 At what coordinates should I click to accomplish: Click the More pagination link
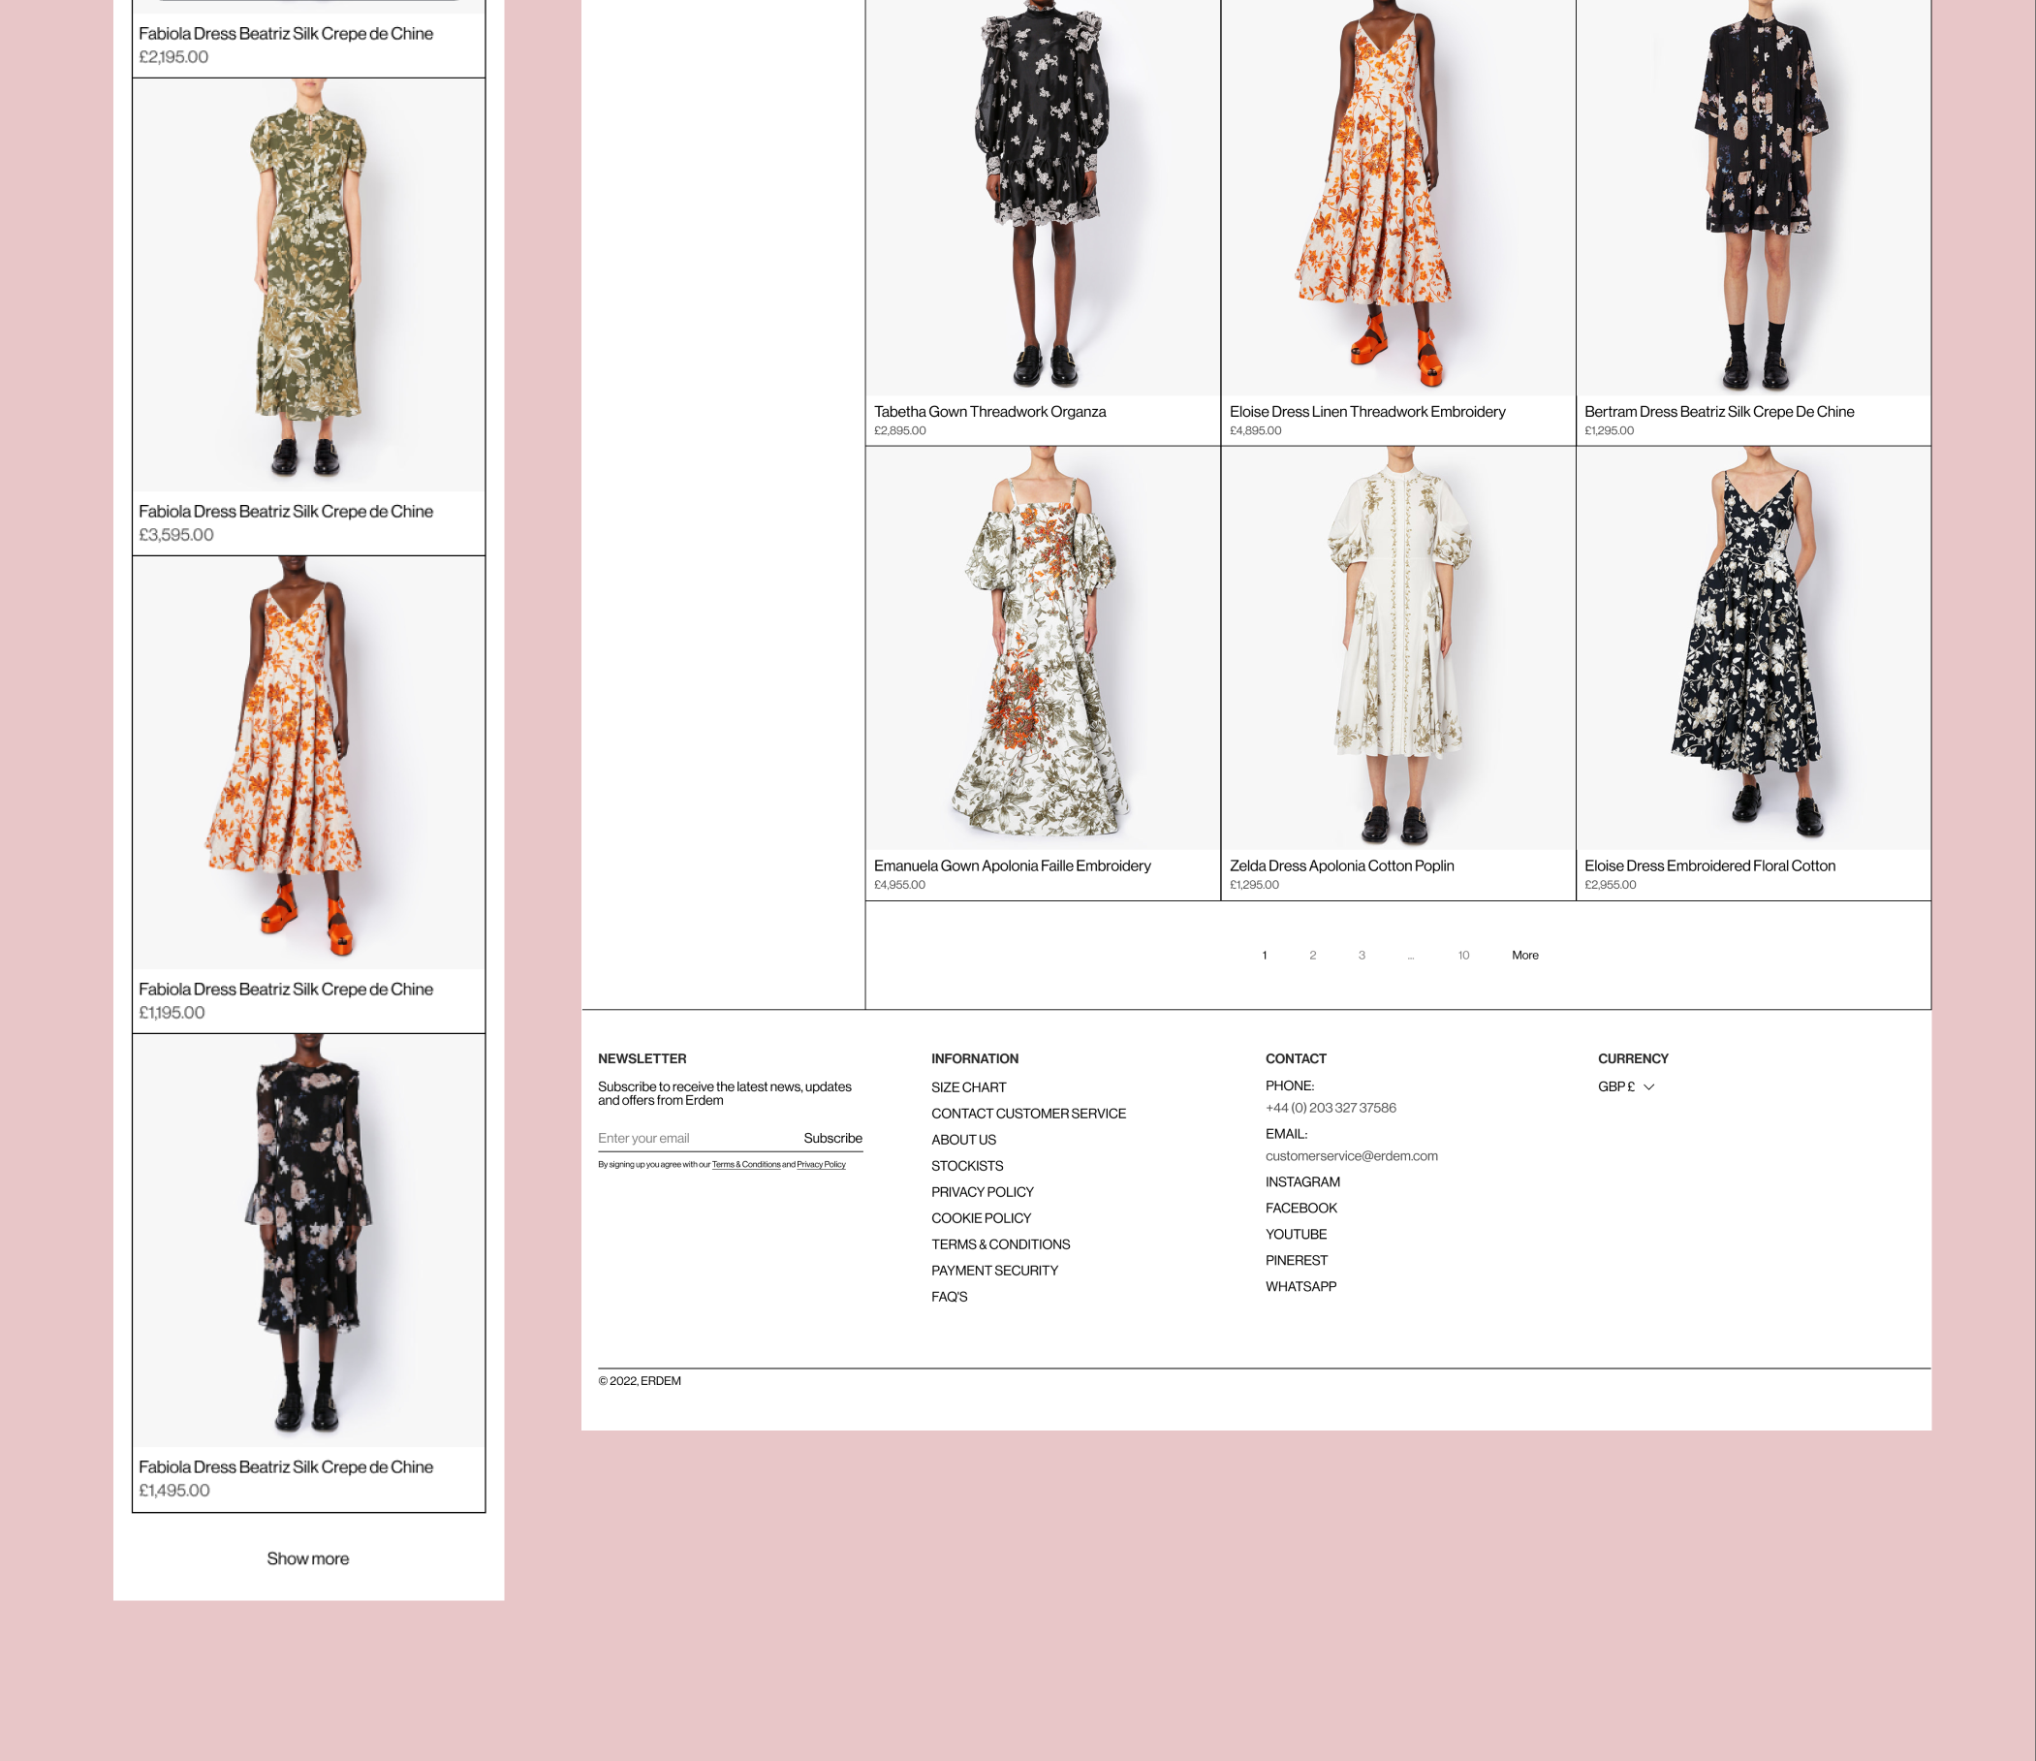[x=1524, y=956]
